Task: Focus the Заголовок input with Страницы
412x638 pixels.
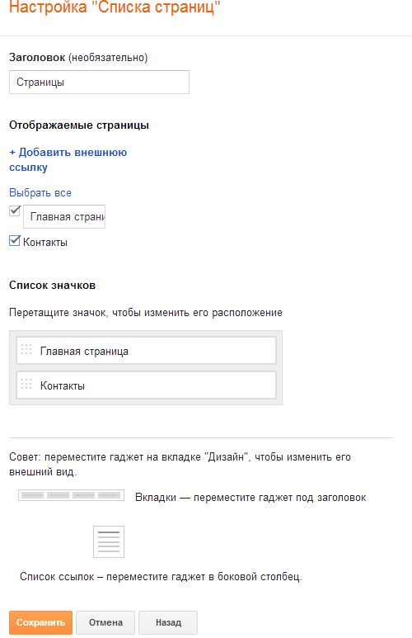Action: (x=99, y=83)
